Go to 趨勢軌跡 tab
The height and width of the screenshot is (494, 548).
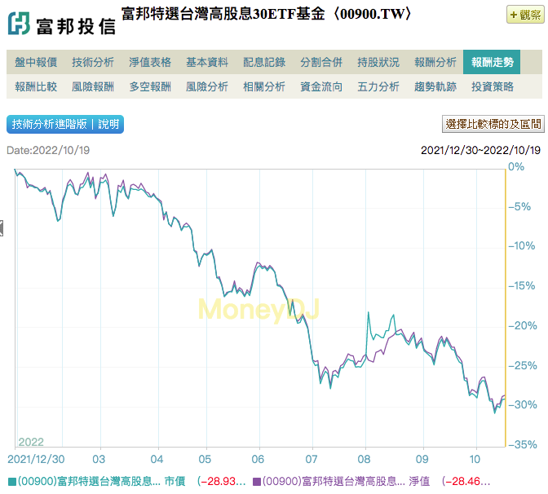(435, 86)
